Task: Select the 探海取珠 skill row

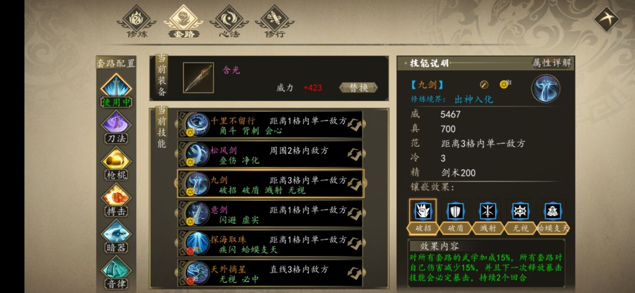Action: click(x=270, y=243)
